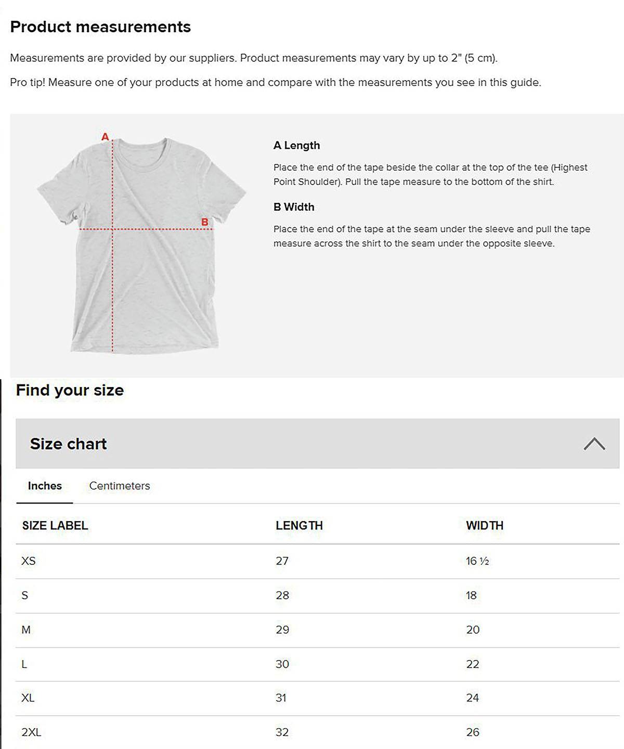Click the Find your size heading

point(70,390)
